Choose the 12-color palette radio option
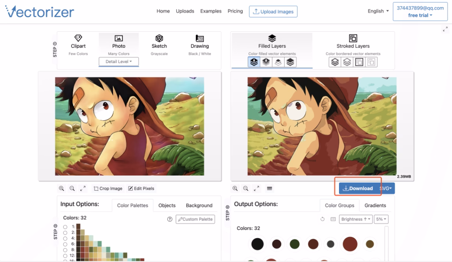Viewport: 452px width, 262px height. 65,255
